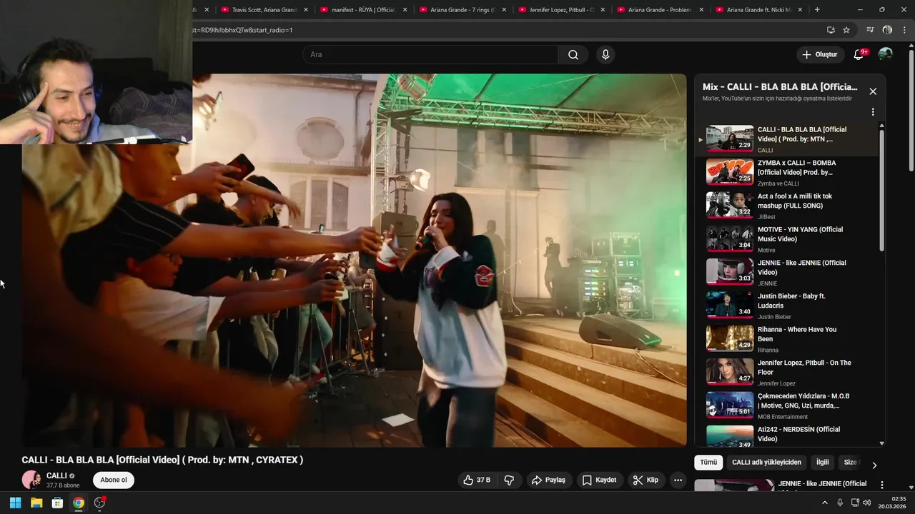Open File Explorer from taskbar
Viewport: 915px width, 514px height.
[36, 503]
